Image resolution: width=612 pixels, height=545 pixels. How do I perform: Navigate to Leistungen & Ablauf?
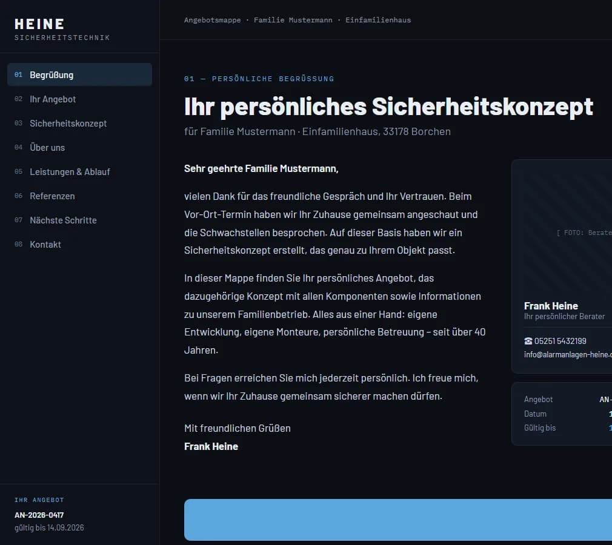79,171
